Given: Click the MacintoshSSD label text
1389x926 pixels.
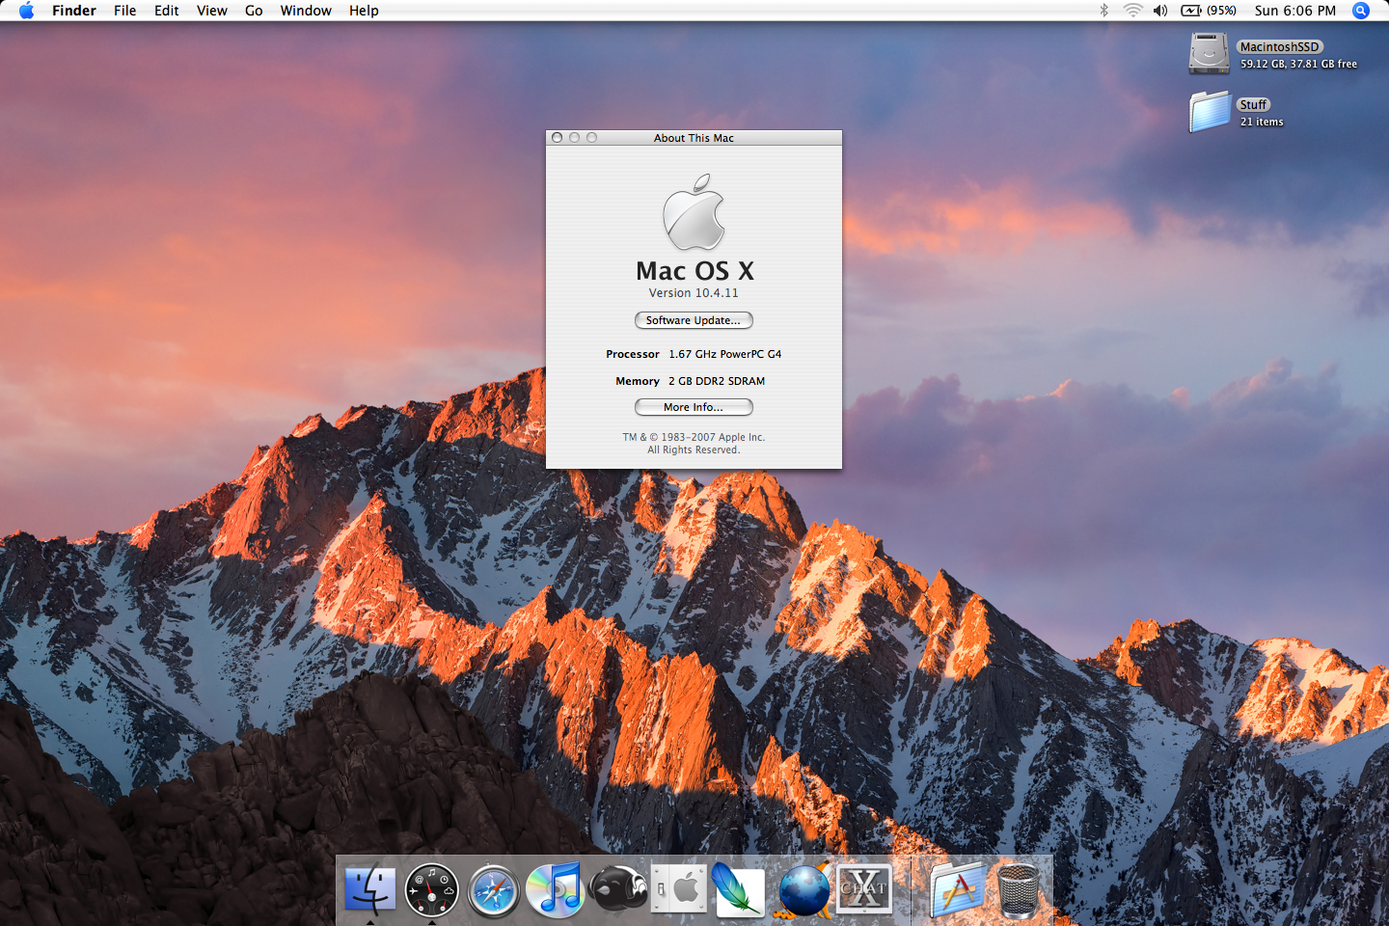Looking at the screenshot, I should pyautogui.click(x=1279, y=46).
